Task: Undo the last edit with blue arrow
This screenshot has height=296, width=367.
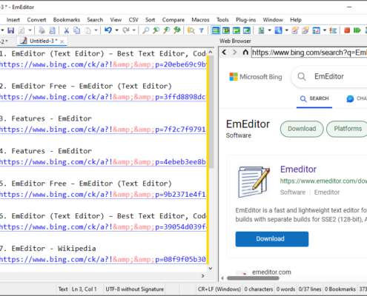Action: pyautogui.click(x=108, y=30)
